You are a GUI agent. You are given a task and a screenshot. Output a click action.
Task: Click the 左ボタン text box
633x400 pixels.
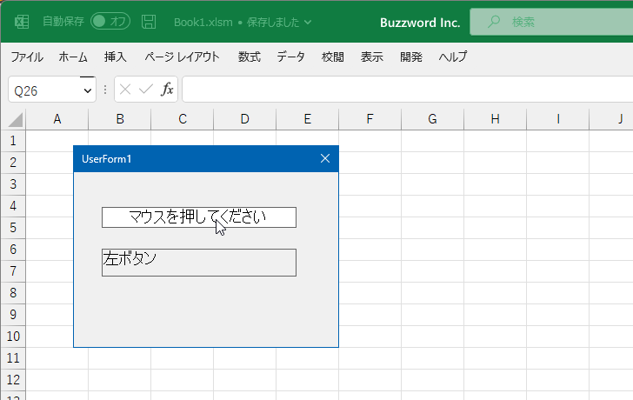[x=199, y=263]
